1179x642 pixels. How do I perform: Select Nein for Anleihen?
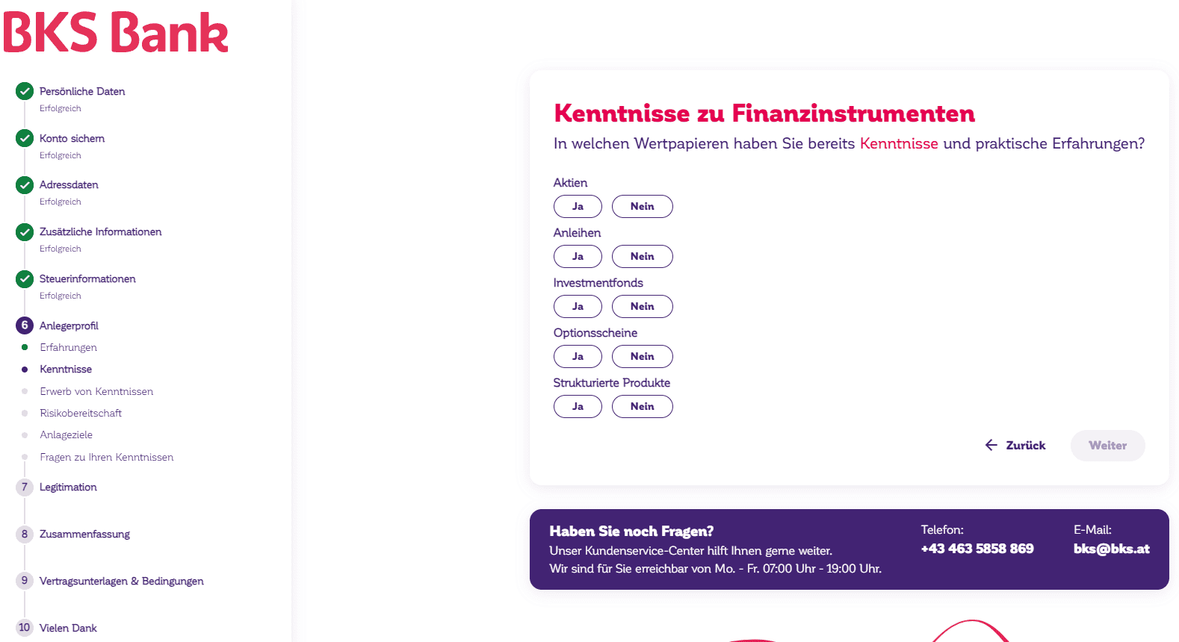642,256
